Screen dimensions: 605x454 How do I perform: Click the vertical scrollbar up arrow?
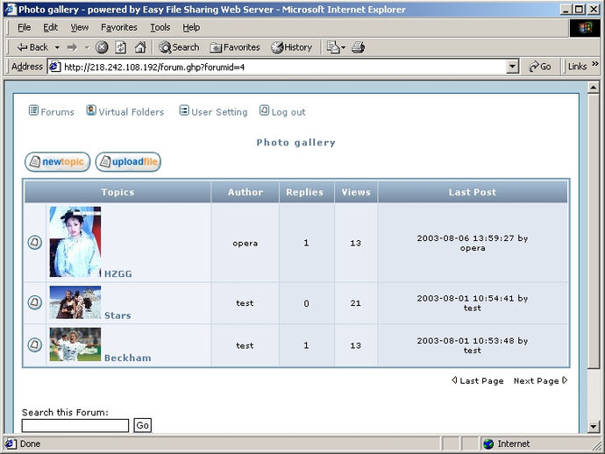click(593, 88)
